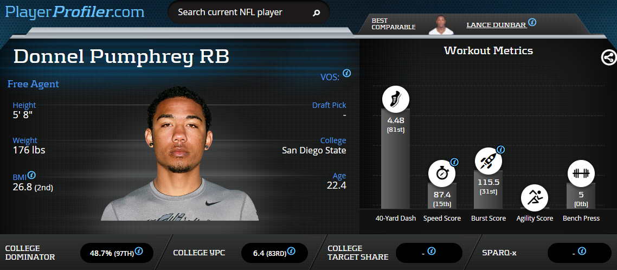Click the SPARQ-x info icon
This screenshot has height=270, width=617.
[x=582, y=250]
